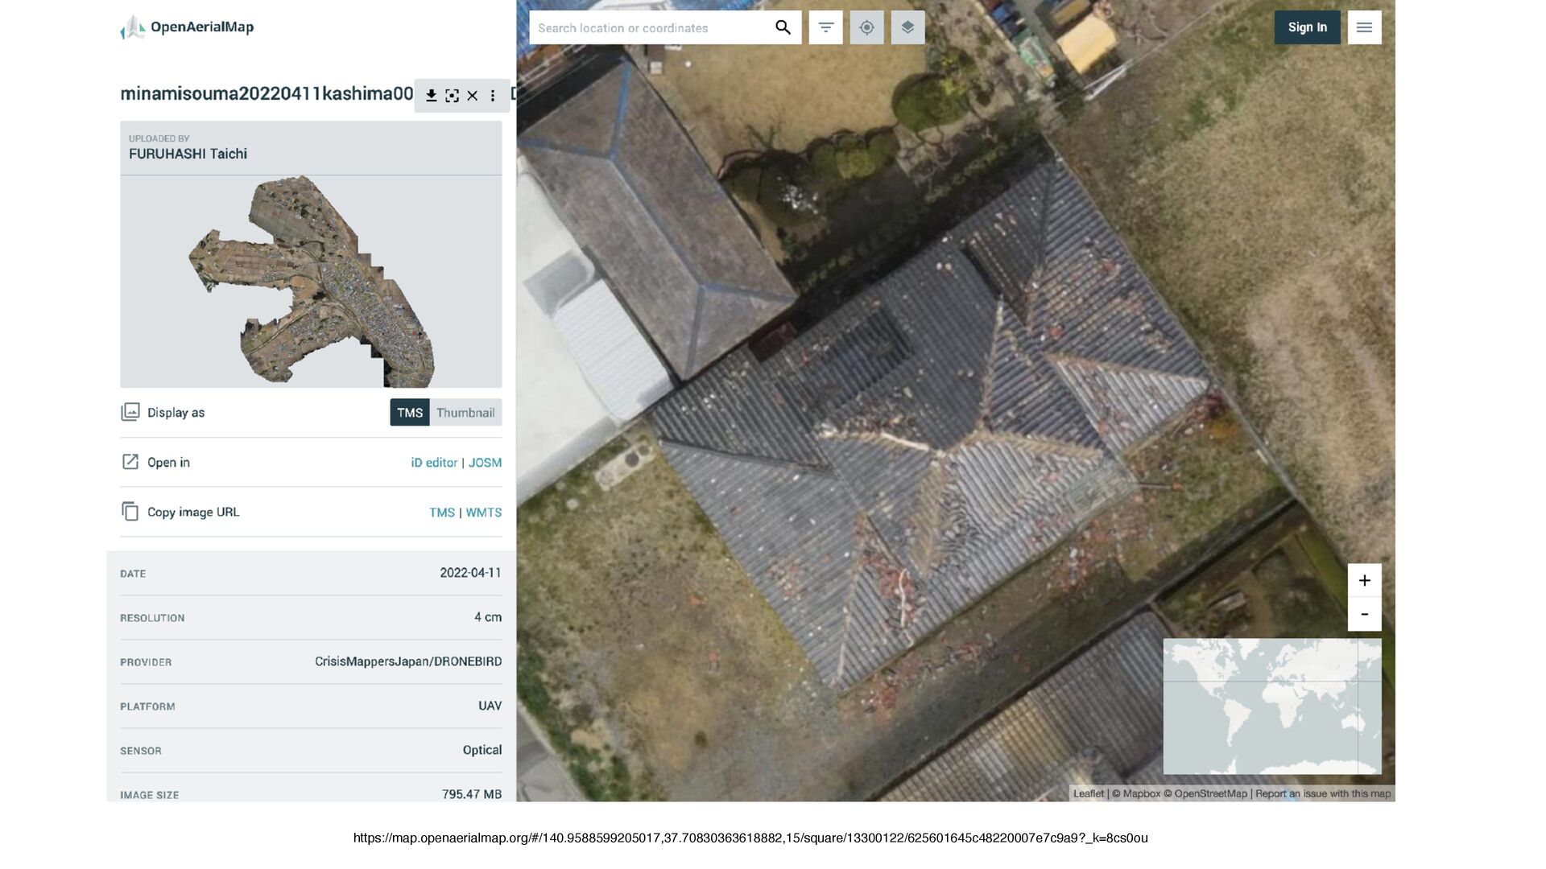Open imagery in JOSM
The image size is (1546, 869).
click(x=485, y=463)
